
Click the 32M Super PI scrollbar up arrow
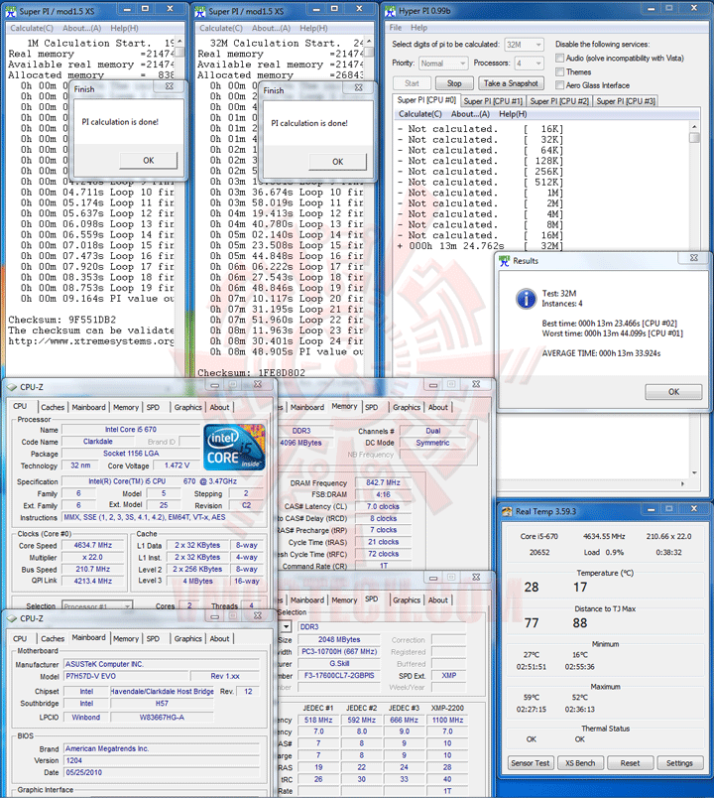369,42
